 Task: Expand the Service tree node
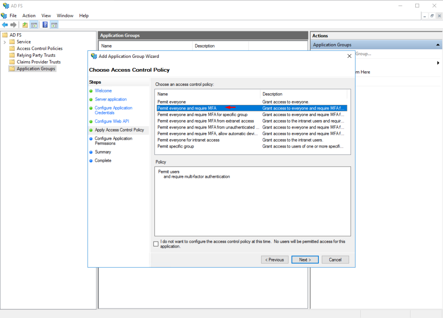(5, 42)
